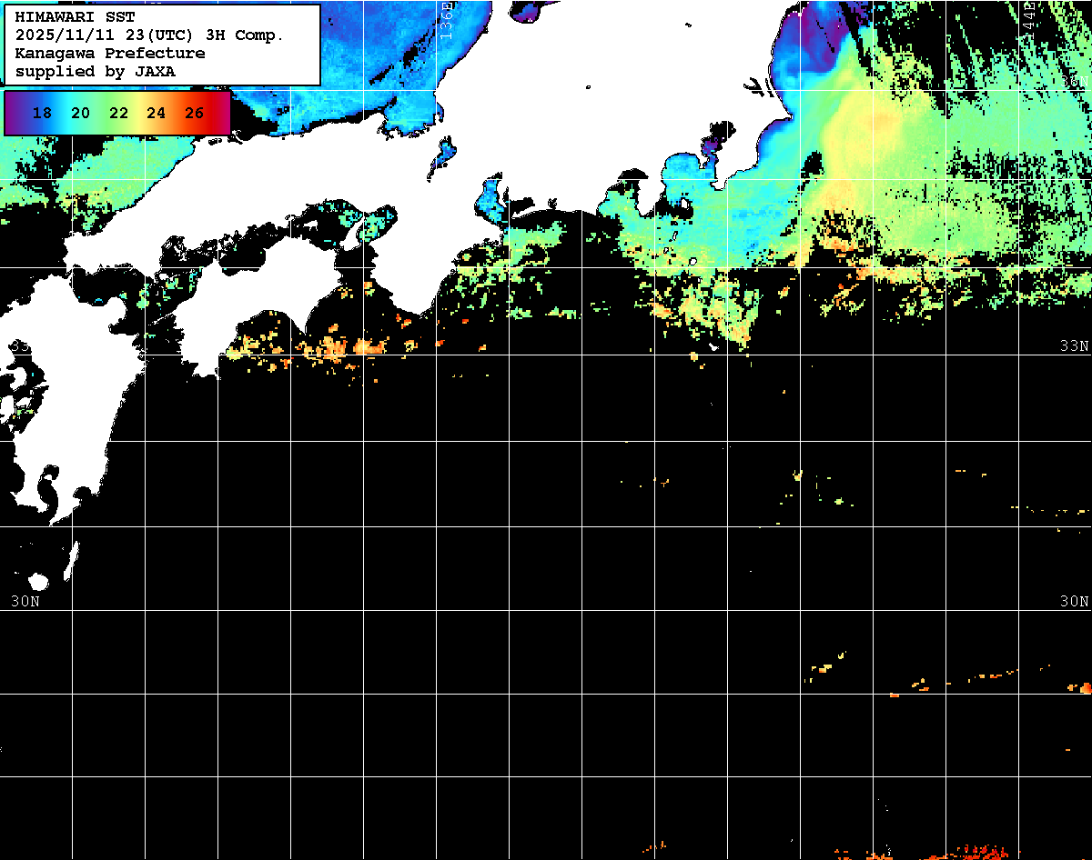Viewport: 1092px width, 860px height.
Task: Click the 'supplied by JAXA' credit text
Action: coord(96,71)
